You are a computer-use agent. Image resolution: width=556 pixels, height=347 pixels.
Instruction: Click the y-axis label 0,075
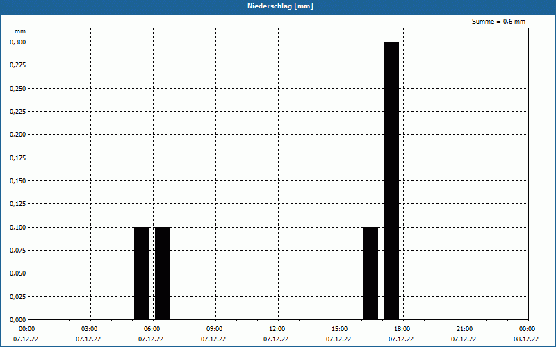point(18,251)
